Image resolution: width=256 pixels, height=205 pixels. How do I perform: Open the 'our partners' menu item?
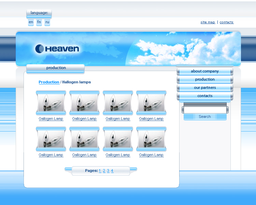[205, 88]
